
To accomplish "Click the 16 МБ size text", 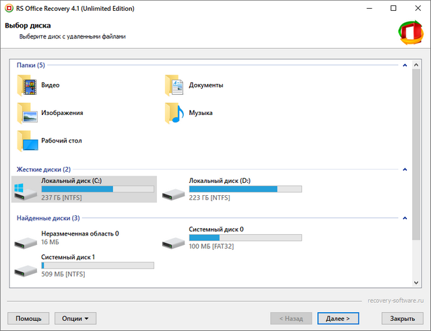I will 50,242.
